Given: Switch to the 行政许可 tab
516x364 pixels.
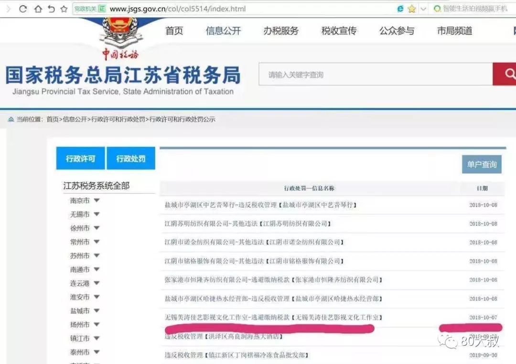Looking at the screenshot, I should 80,158.
